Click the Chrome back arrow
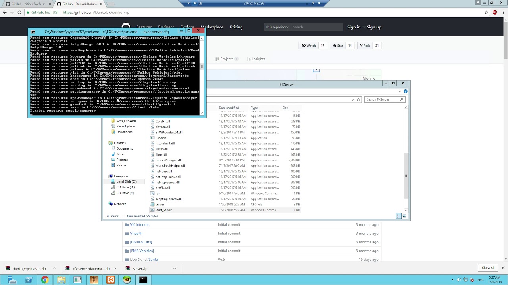 (5, 12)
